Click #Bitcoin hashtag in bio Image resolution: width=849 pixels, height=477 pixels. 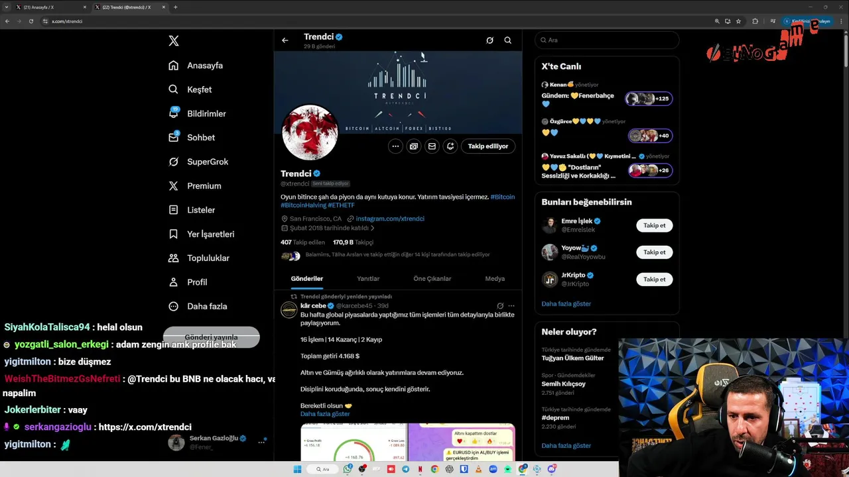coord(503,197)
